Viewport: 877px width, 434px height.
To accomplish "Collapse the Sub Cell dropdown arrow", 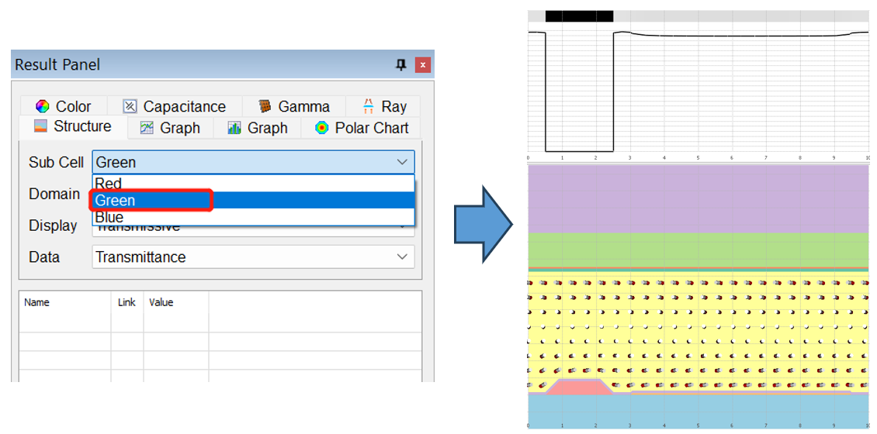I will (402, 162).
